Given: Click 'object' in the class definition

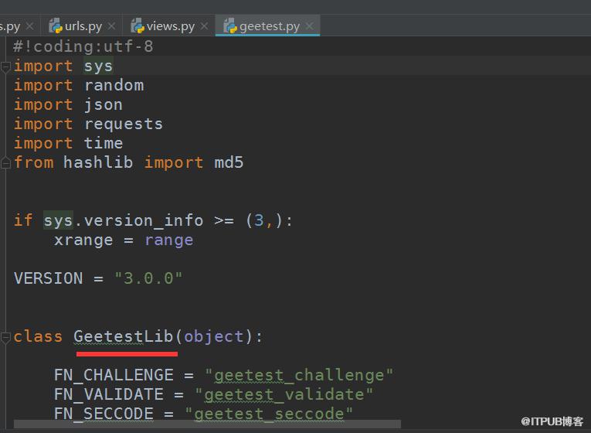Looking at the screenshot, I should click(x=214, y=337).
